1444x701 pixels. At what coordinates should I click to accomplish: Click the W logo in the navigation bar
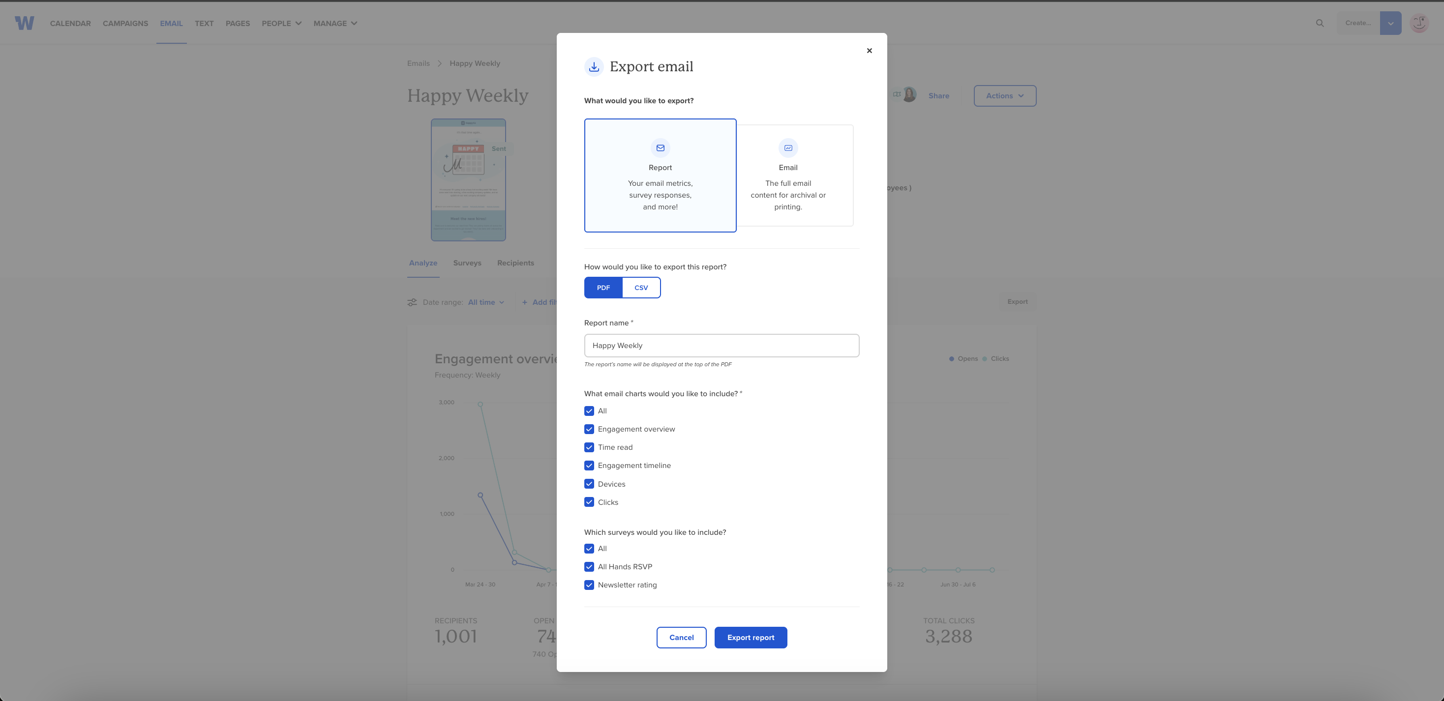[24, 23]
